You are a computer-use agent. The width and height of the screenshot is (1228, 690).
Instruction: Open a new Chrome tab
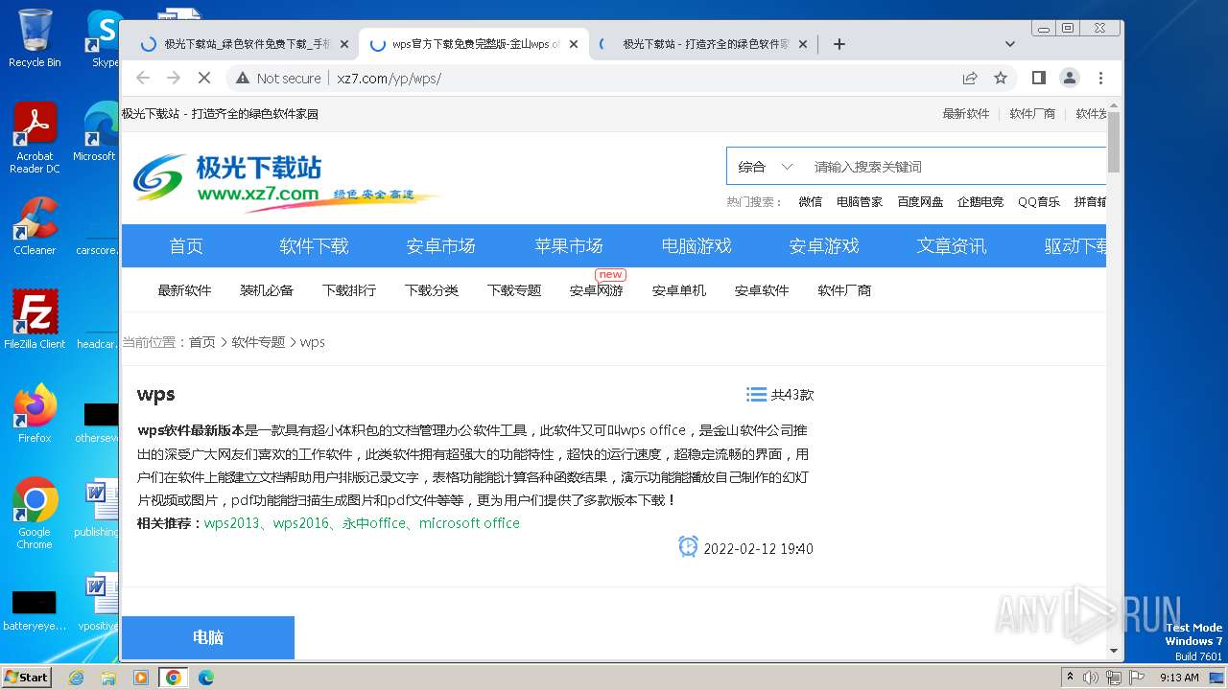pos(839,44)
